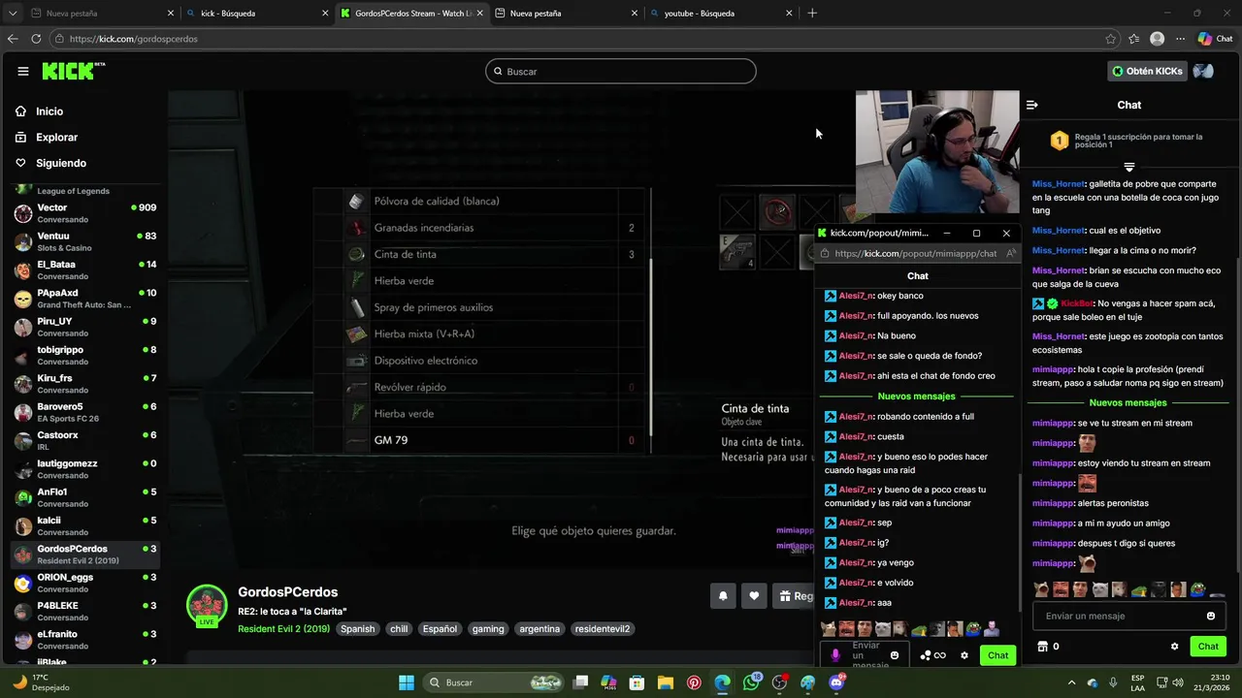Screen dimensions: 1242x698
Task: Open the Edge settings ellipsis menu
Action: pyautogui.click(x=1180, y=39)
